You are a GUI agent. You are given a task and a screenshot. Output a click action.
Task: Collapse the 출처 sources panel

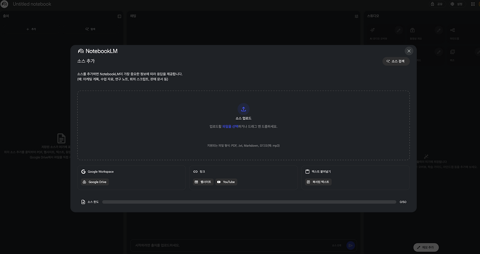(x=119, y=16)
